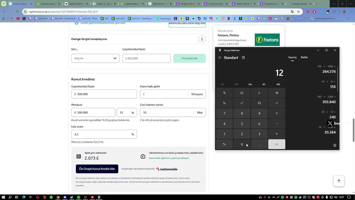Click the translate page icon in address bar
This screenshot has width=355, height=200.
click(x=292, y=12)
